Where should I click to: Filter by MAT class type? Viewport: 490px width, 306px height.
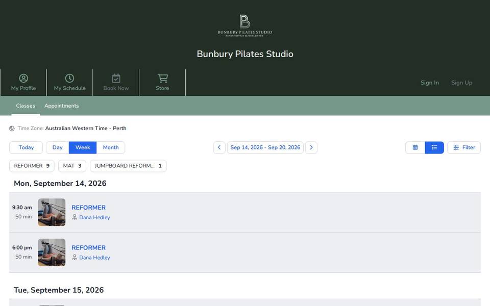tap(72, 166)
